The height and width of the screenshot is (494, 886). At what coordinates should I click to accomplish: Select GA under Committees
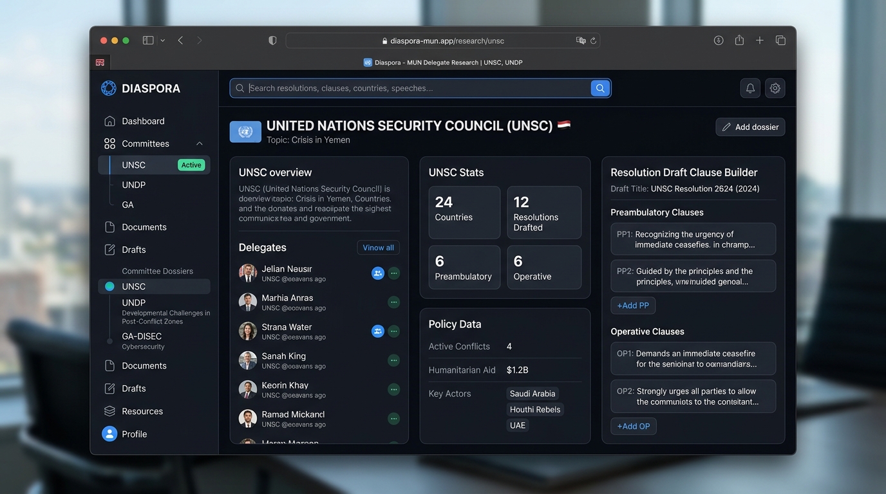tap(127, 205)
